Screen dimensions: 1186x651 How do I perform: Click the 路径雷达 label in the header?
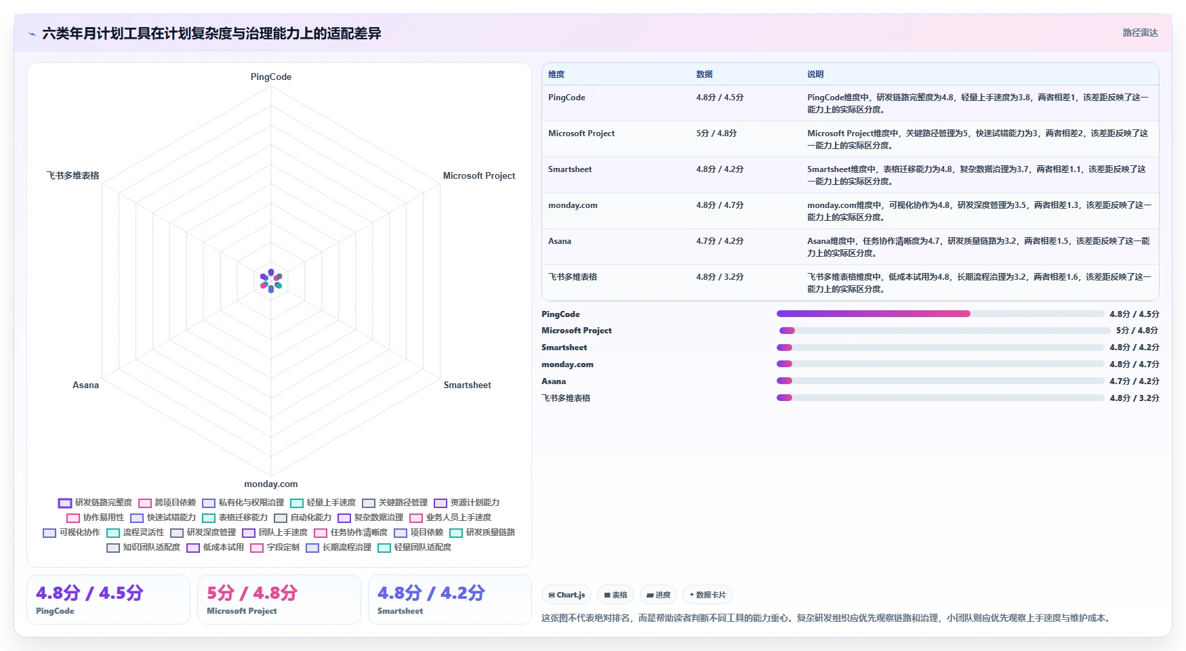[x=1140, y=33]
